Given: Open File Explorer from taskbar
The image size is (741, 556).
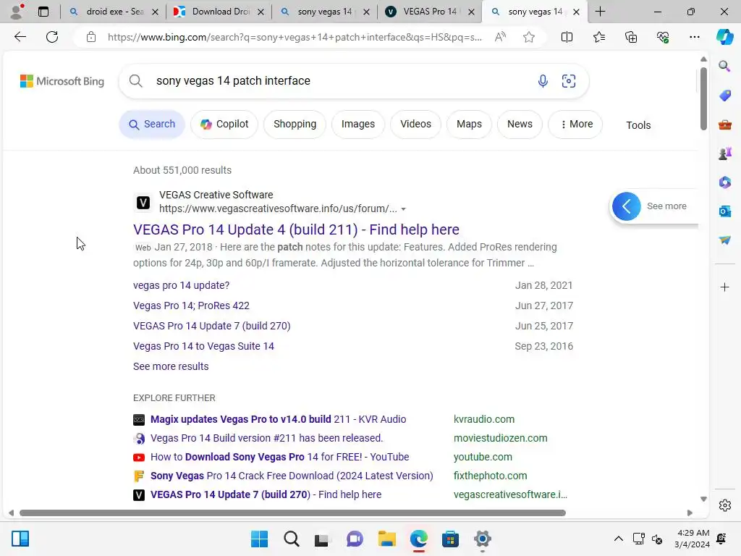Looking at the screenshot, I should tap(386, 539).
